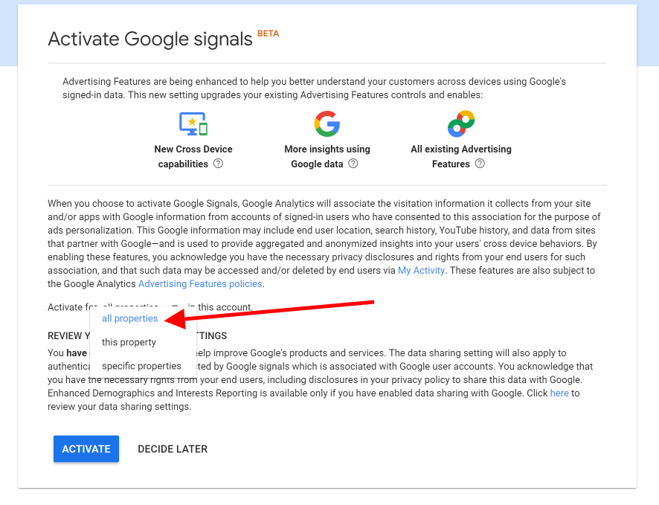Follow the 'here' data sharing settings link
The image size is (659, 505).
(559, 393)
